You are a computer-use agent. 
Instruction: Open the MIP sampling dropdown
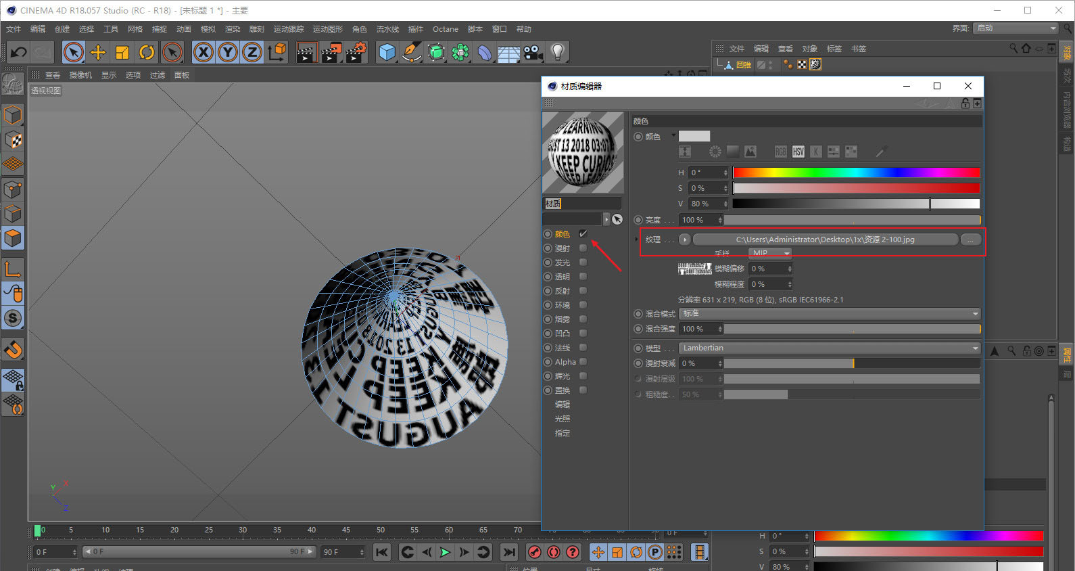[769, 253]
